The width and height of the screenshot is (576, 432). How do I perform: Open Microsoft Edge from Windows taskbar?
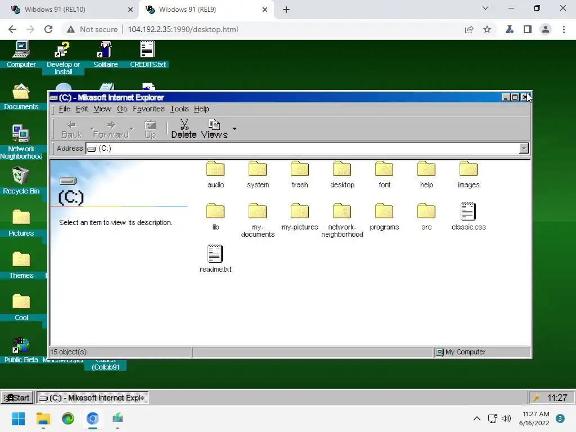(68, 418)
